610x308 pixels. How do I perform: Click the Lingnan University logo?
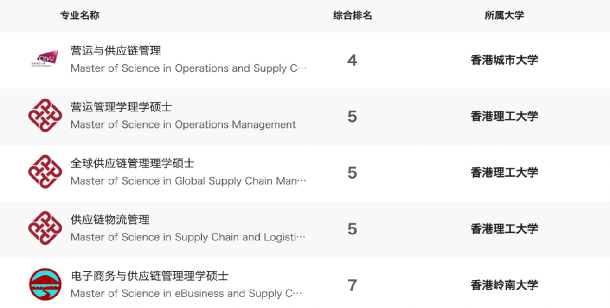[x=45, y=284]
